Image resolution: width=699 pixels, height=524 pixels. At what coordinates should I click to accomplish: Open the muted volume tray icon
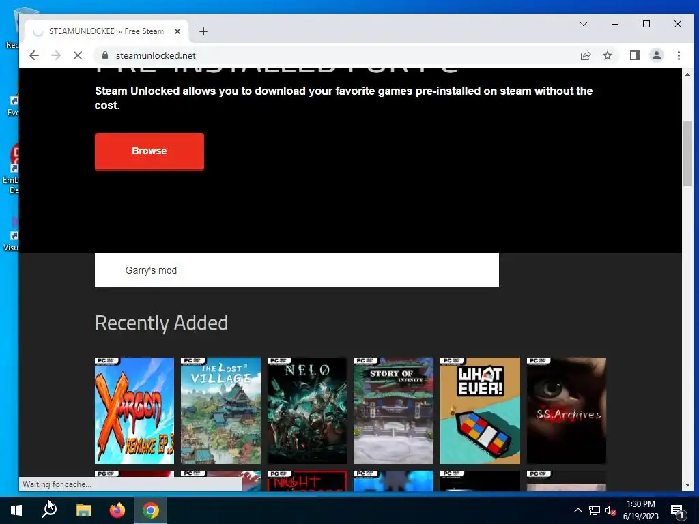pyautogui.click(x=610, y=510)
